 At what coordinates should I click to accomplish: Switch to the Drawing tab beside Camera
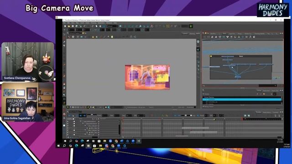[192, 34]
